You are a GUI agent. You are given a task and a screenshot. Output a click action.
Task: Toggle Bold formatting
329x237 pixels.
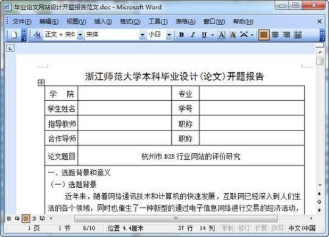coord(182,35)
